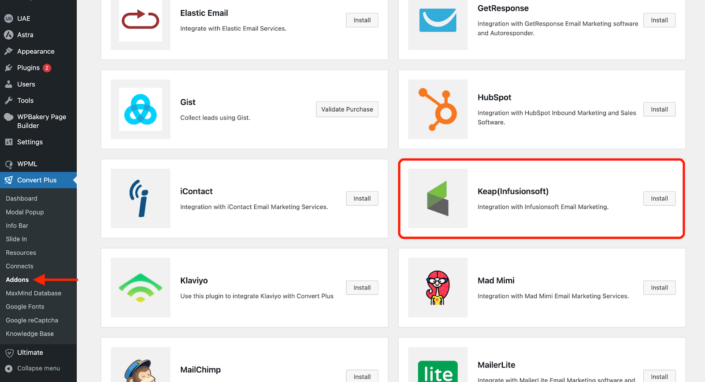Screen dimensions: 705x382
Task: Click Validate Purchase for Gist
Action: pos(347,109)
